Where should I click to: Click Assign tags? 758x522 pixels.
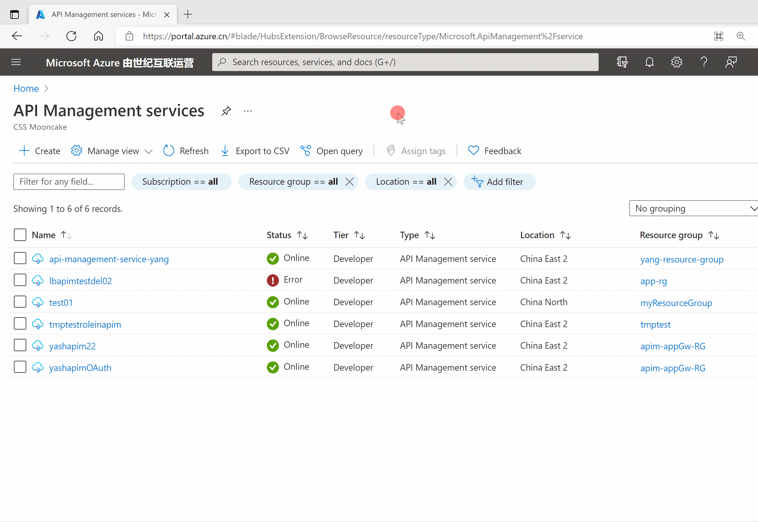416,151
